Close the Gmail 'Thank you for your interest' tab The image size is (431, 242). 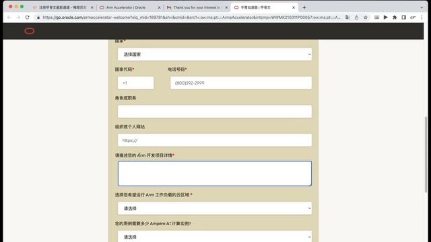point(226,7)
